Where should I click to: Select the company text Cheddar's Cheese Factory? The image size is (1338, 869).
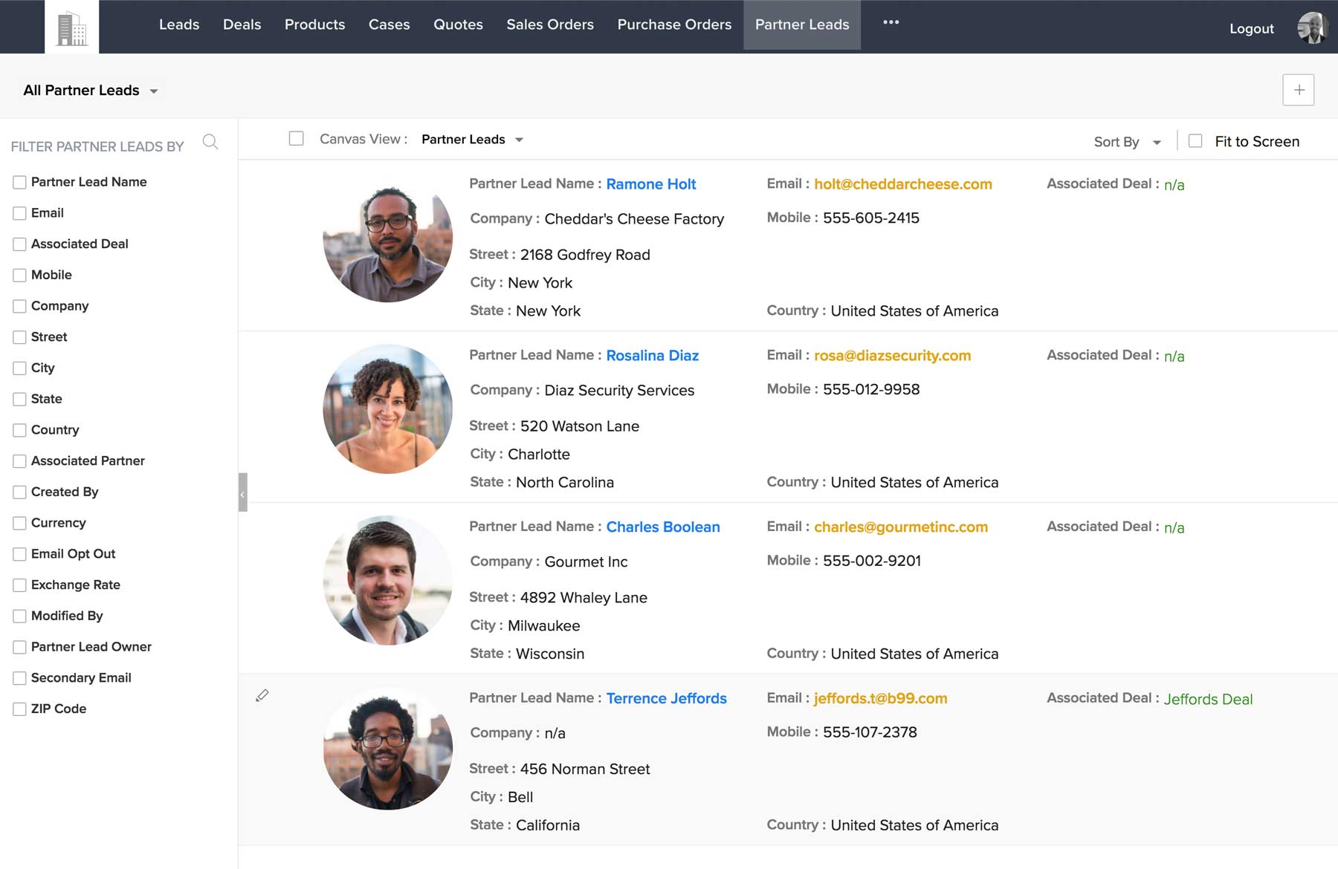click(x=634, y=219)
